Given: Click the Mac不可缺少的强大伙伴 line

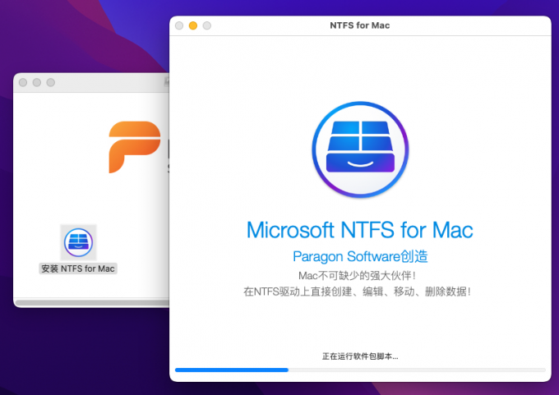Looking at the screenshot, I should pyautogui.click(x=358, y=275).
